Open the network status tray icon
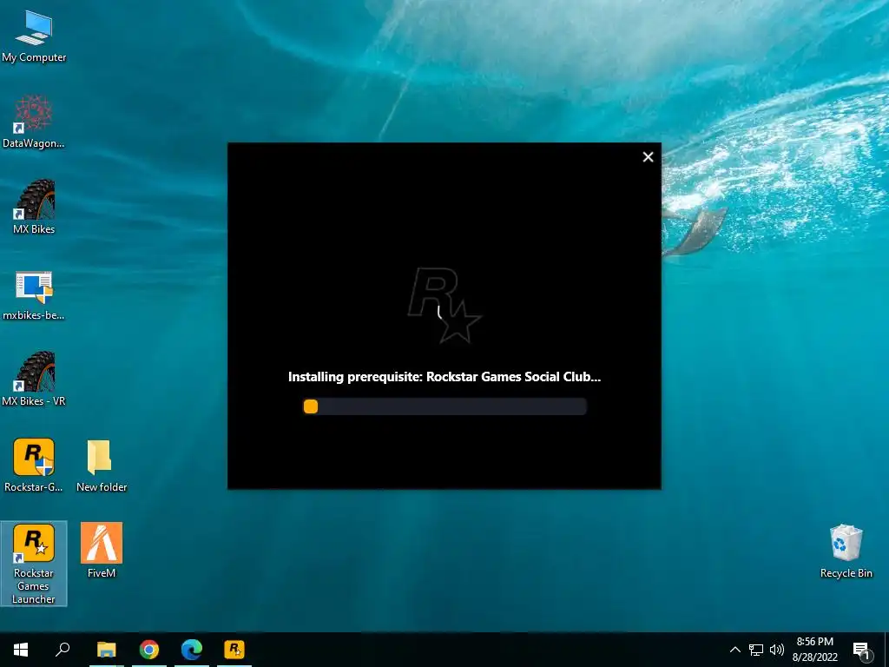 pyautogui.click(x=756, y=650)
